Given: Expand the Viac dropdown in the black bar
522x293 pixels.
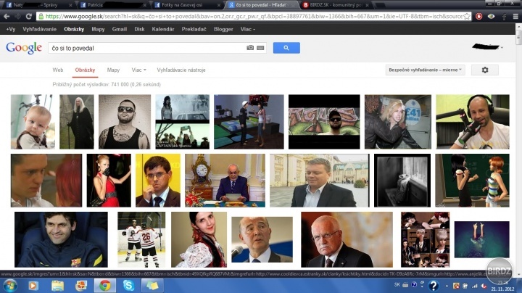Looking at the screenshot, I should [248, 29].
